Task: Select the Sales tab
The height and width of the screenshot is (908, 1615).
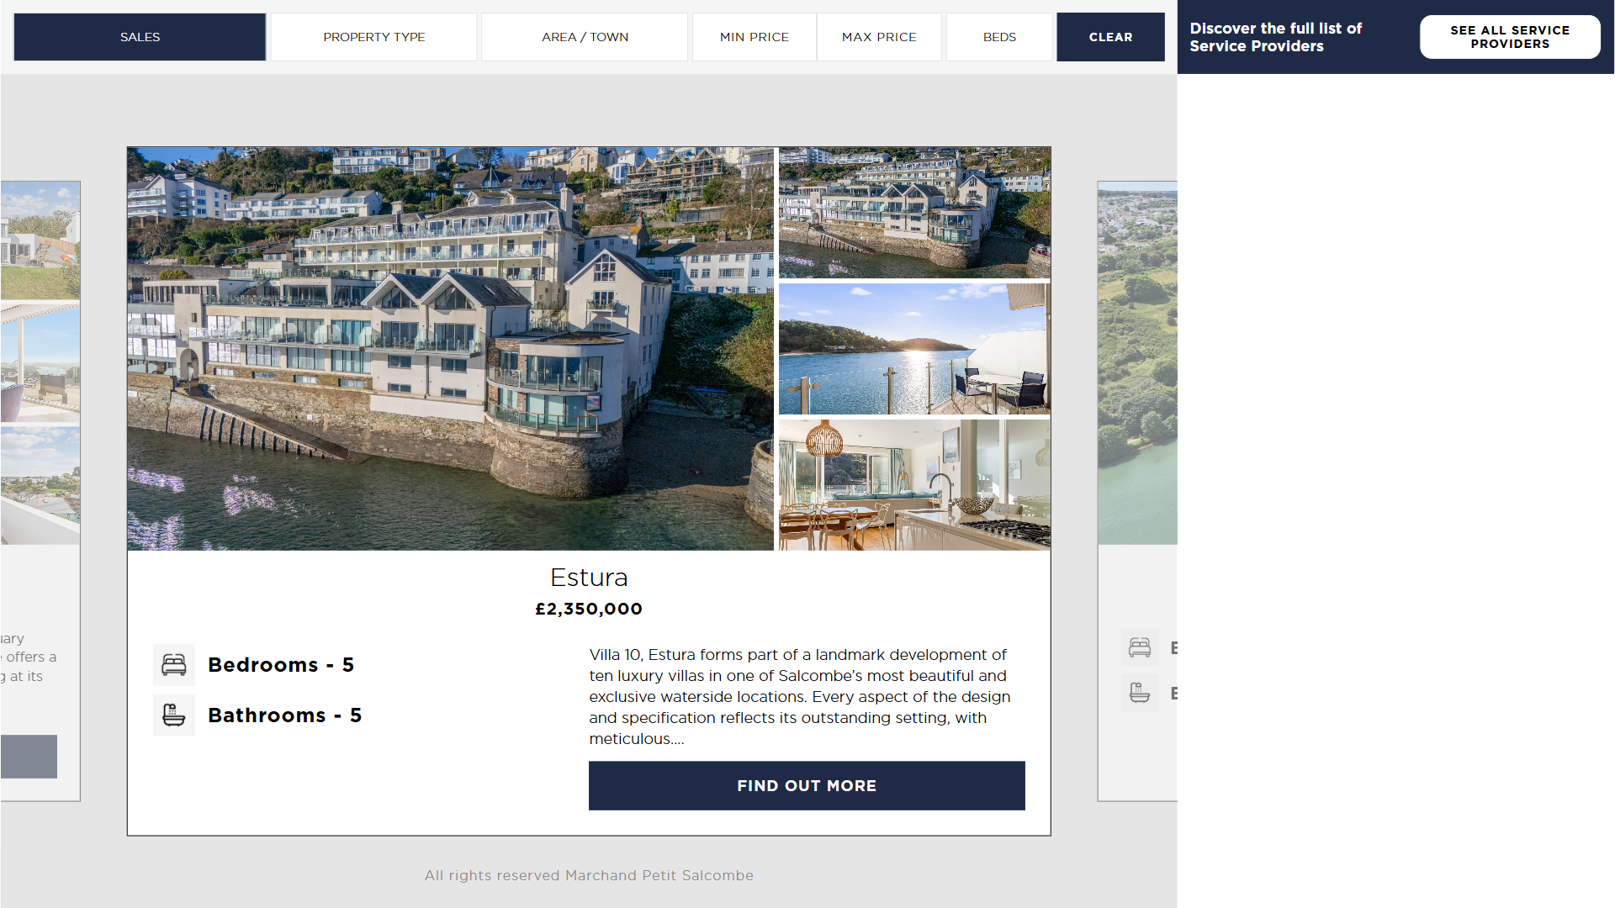Action: click(x=140, y=37)
